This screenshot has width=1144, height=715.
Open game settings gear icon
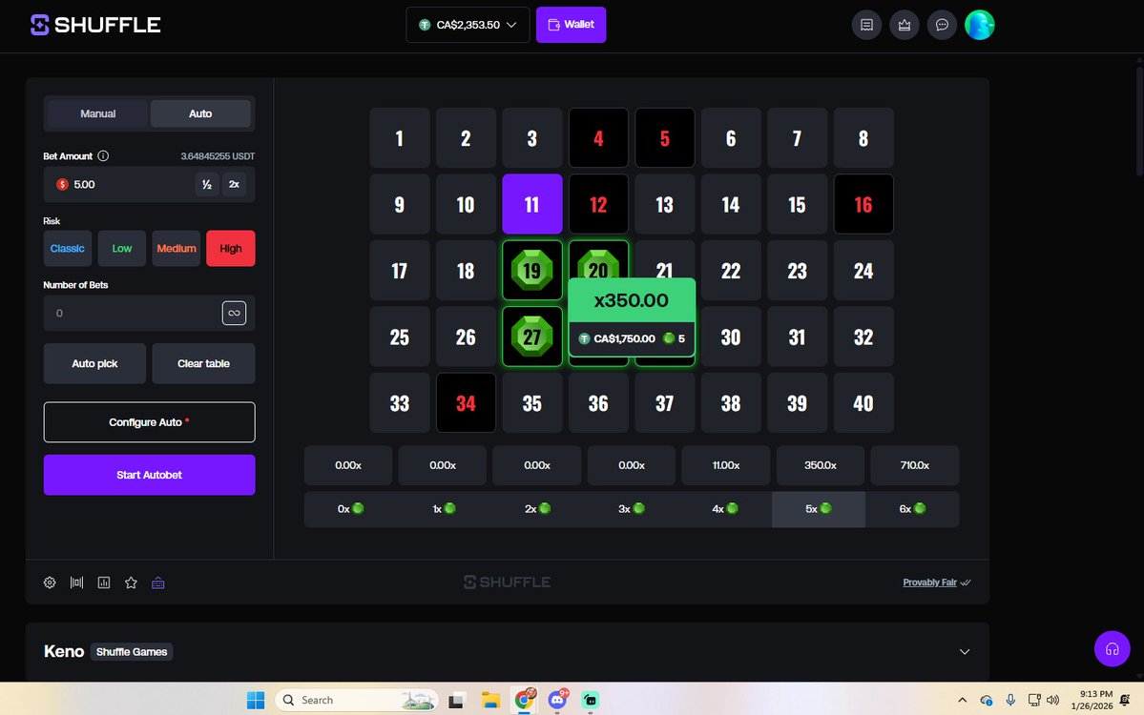coord(50,582)
